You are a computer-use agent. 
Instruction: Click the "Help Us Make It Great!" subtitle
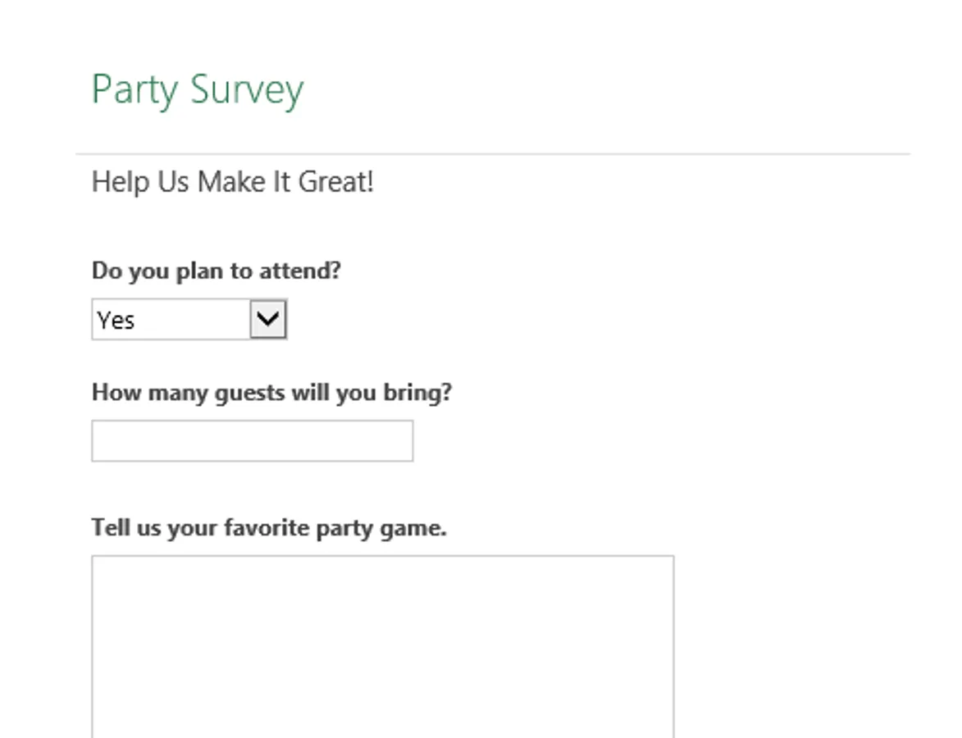coord(232,181)
